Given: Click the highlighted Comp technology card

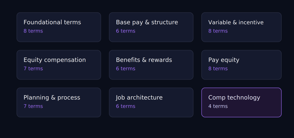Looking at the screenshot, I should [241, 103].
